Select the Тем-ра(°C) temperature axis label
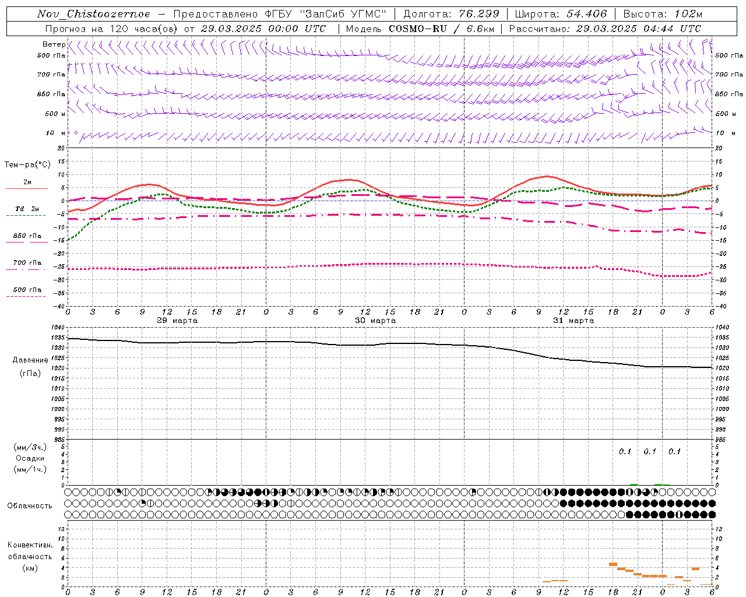 tap(27, 164)
